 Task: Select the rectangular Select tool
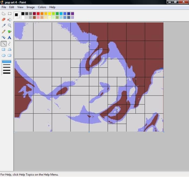click(x=9, y=14)
